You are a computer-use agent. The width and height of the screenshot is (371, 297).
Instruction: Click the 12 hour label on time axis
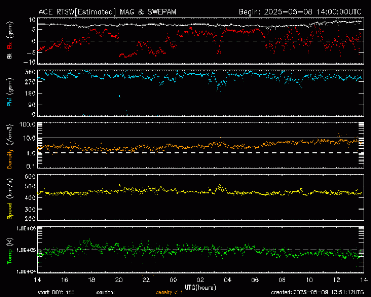point(336,280)
